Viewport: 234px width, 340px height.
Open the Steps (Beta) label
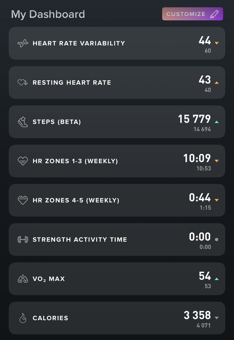pyautogui.click(x=56, y=122)
